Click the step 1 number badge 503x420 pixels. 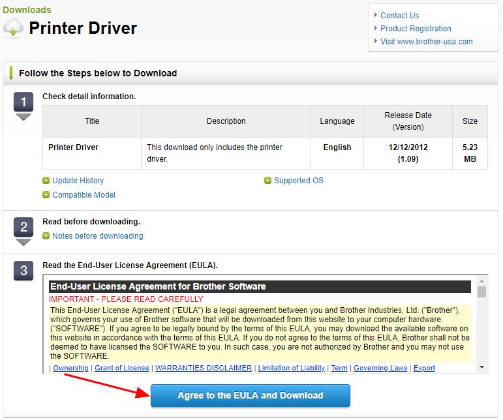tap(23, 102)
